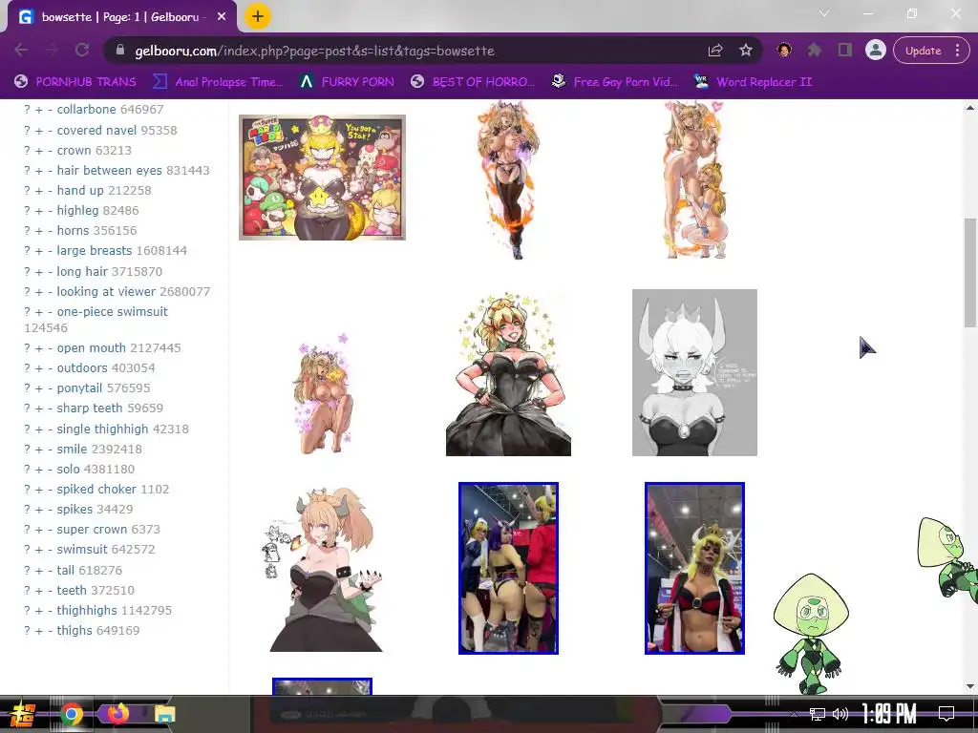The image size is (978, 733).
Task: Close the bowsette Gelbooru tab
Action: pyautogui.click(x=222, y=17)
